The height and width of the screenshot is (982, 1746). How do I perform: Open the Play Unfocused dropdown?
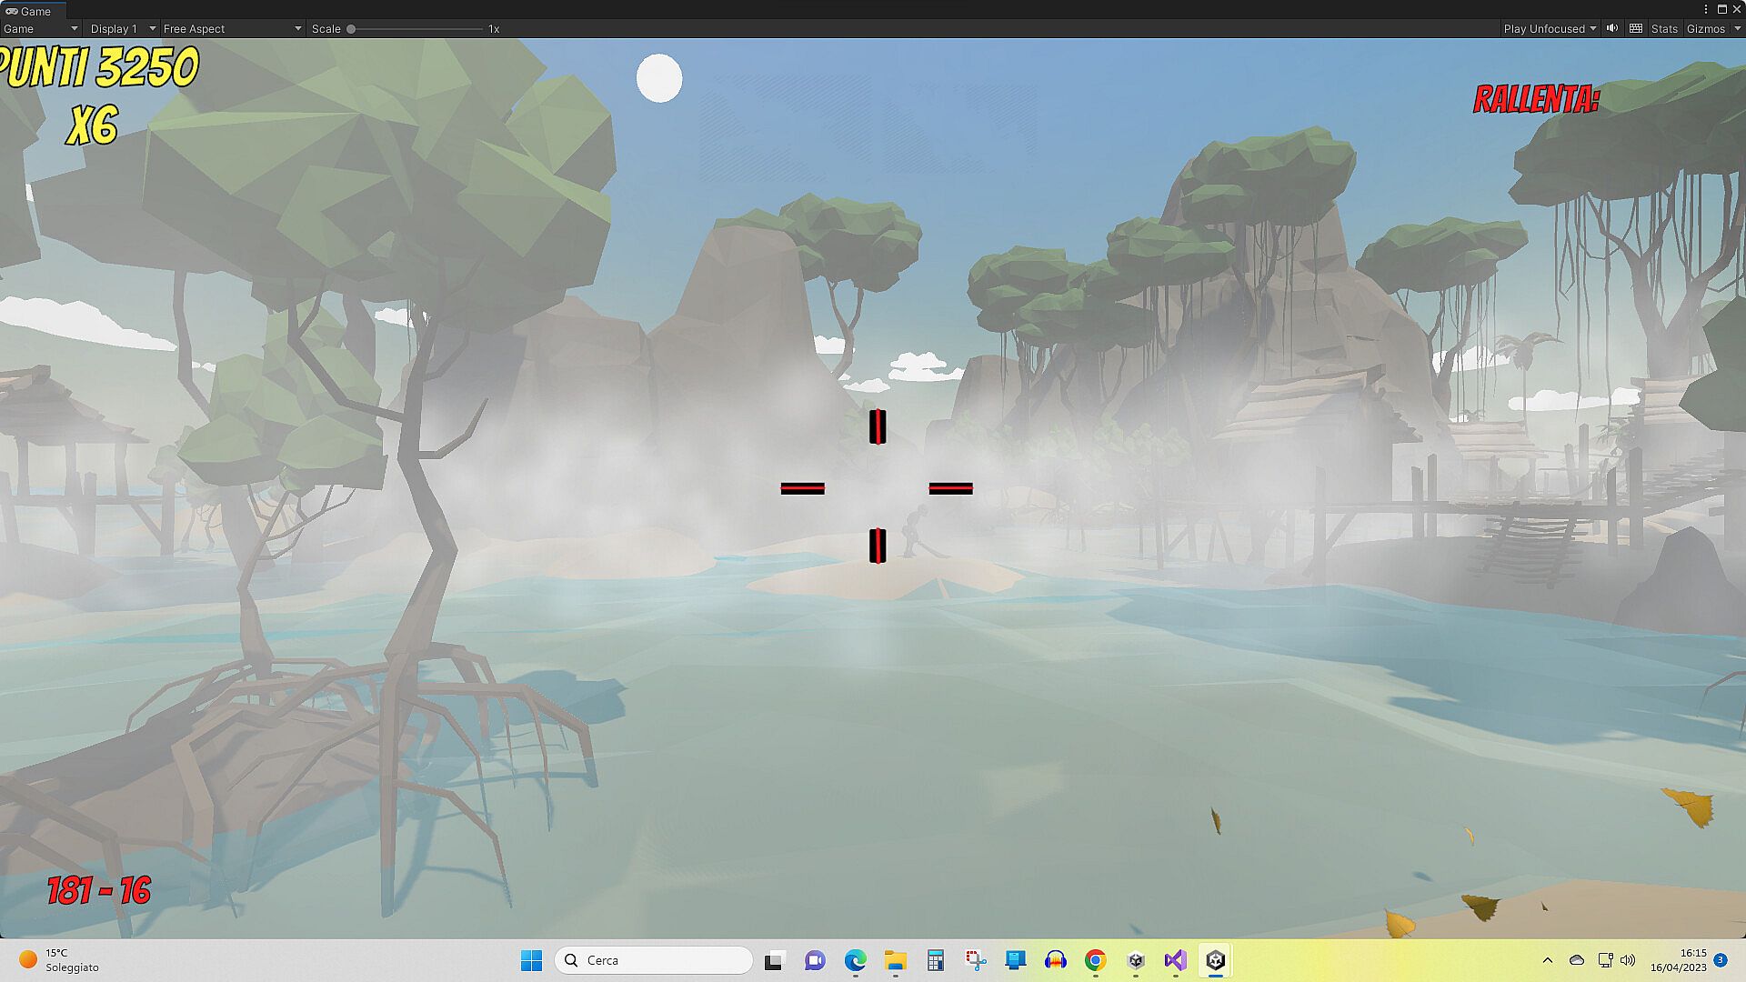(1550, 28)
